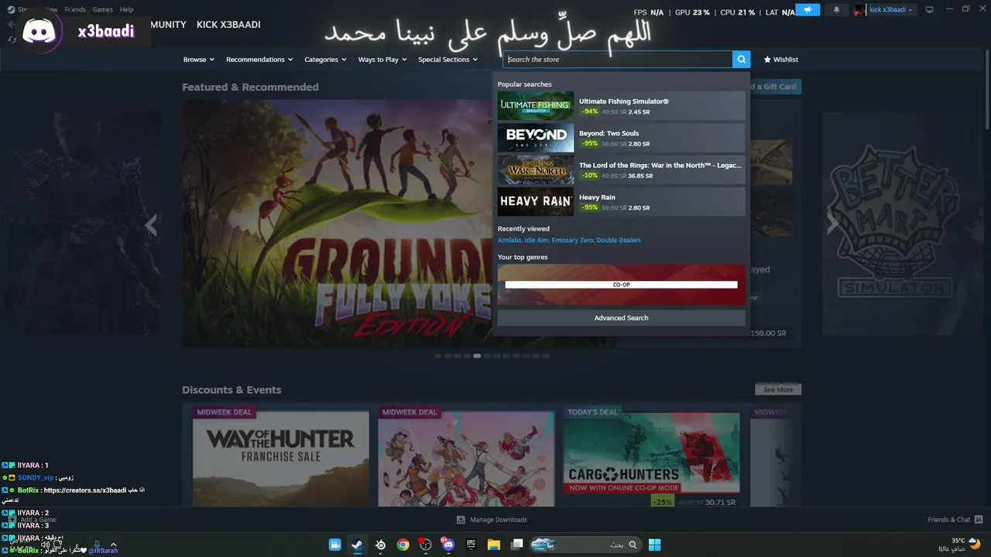Open Discord from the taskbar

(448, 545)
